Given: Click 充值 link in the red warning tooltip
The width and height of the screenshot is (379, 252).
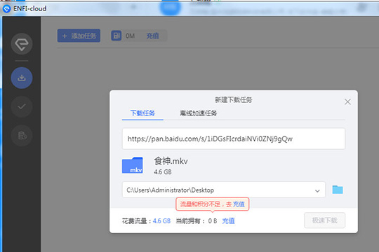Looking at the screenshot, I should click(239, 204).
